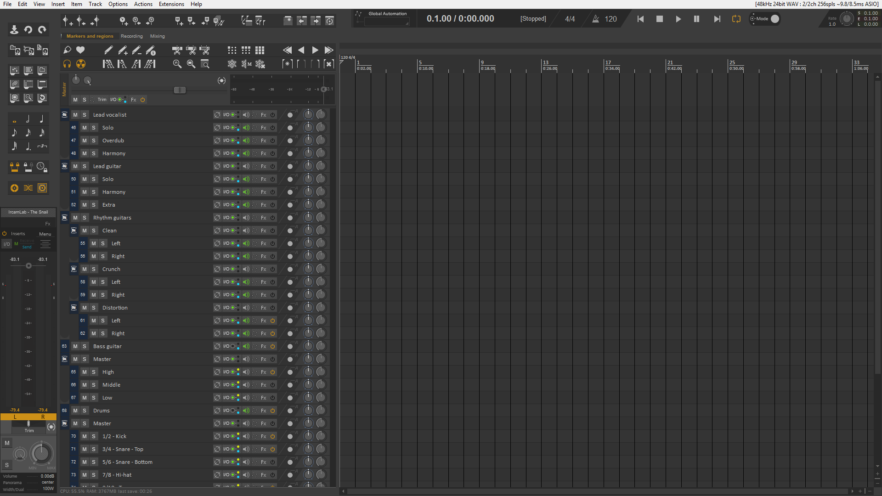Toggle the metronome icon next to tempo
Image resolution: width=882 pixels, height=496 pixels.
coord(595,19)
